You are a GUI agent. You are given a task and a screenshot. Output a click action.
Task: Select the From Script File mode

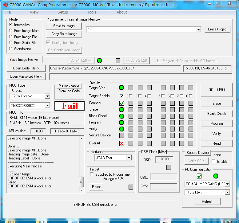11,42
